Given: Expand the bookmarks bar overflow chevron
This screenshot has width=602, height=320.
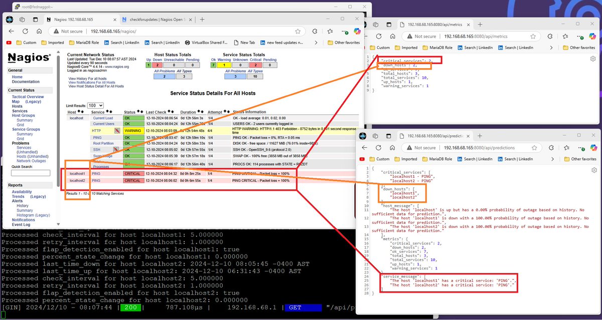Looking at the screenshot, I should pyautogui.click(x=316, y=42).
